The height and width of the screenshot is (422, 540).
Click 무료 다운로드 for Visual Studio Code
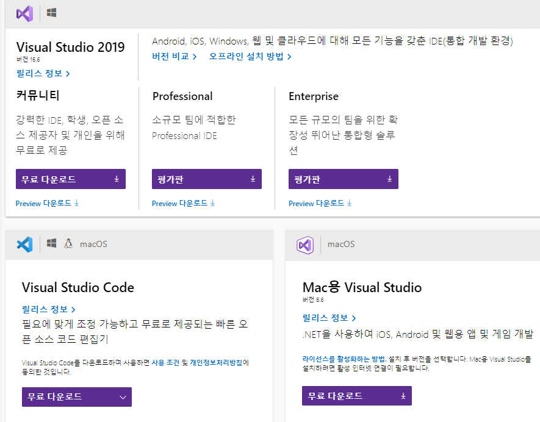click(77, 397)
